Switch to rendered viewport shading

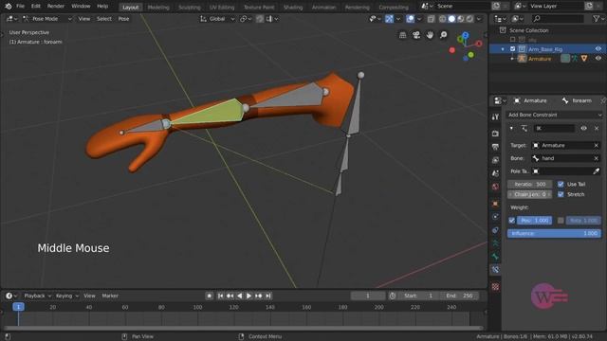469,19
